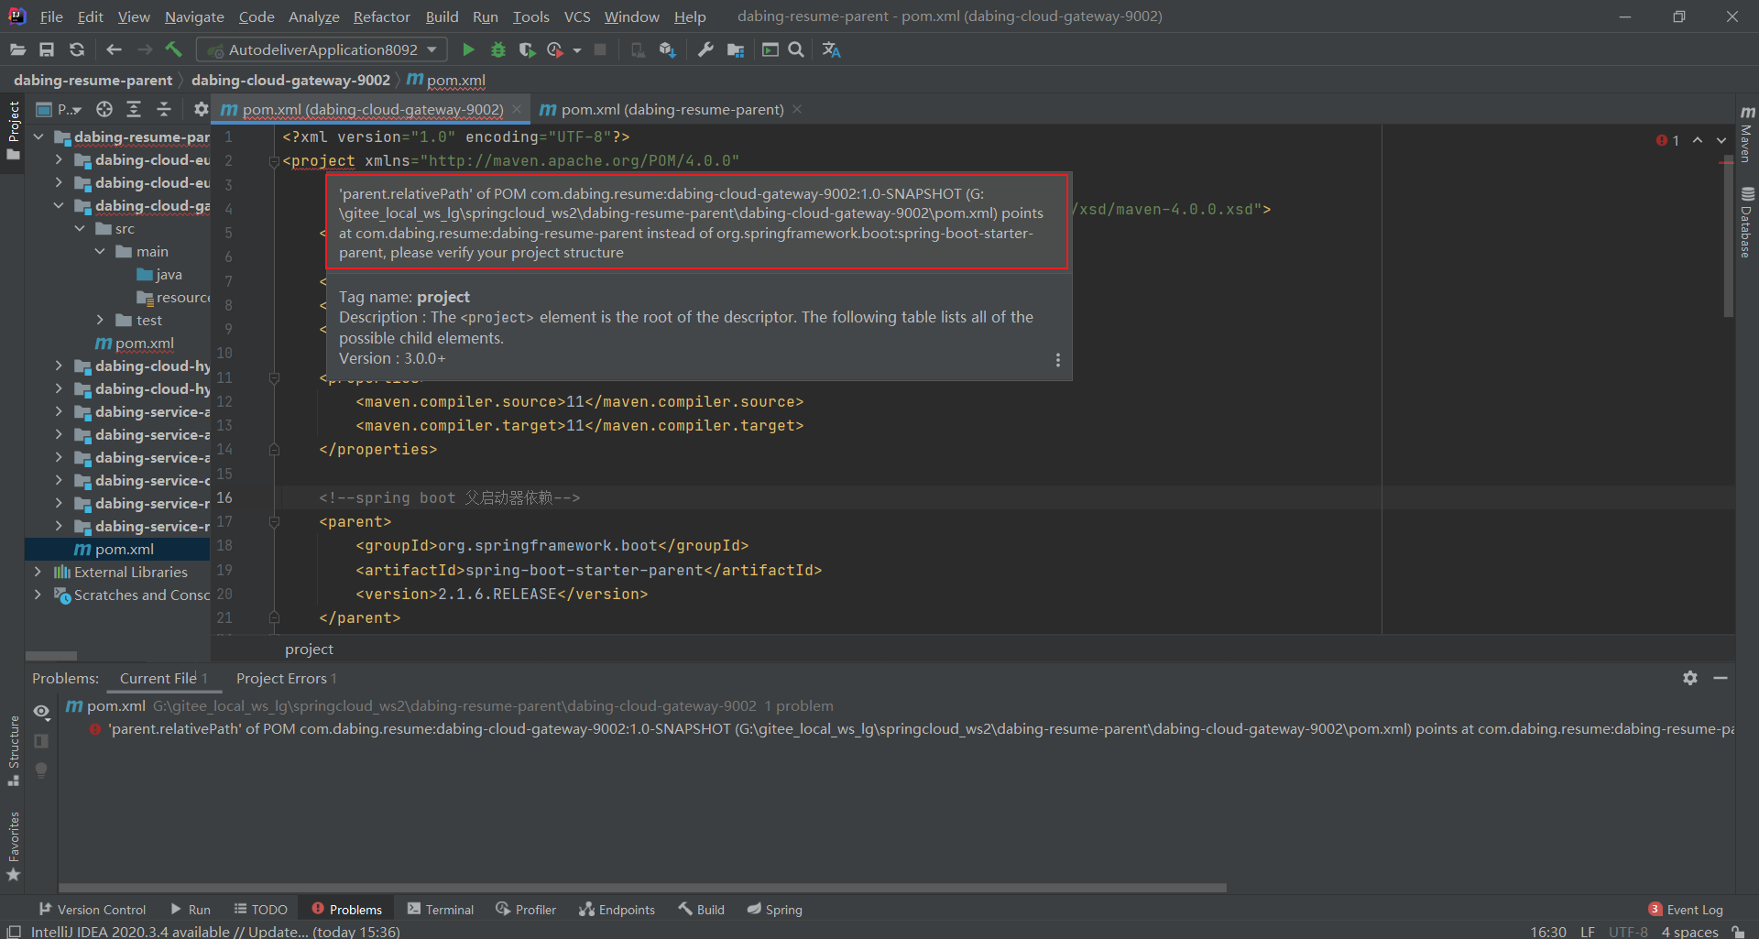
Task: Save all files with the disk icon
Action: [47, 49]
